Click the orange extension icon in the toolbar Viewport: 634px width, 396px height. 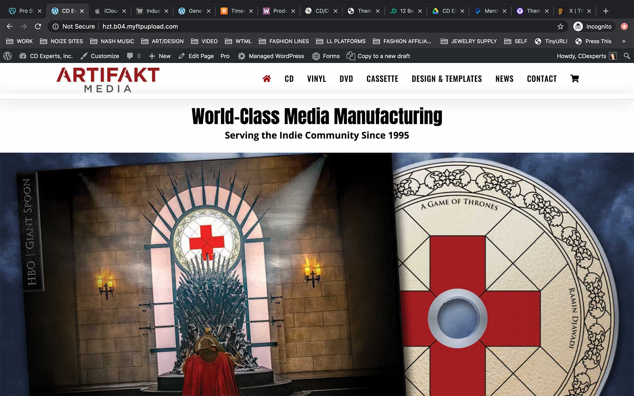click(x=624, y=26)
